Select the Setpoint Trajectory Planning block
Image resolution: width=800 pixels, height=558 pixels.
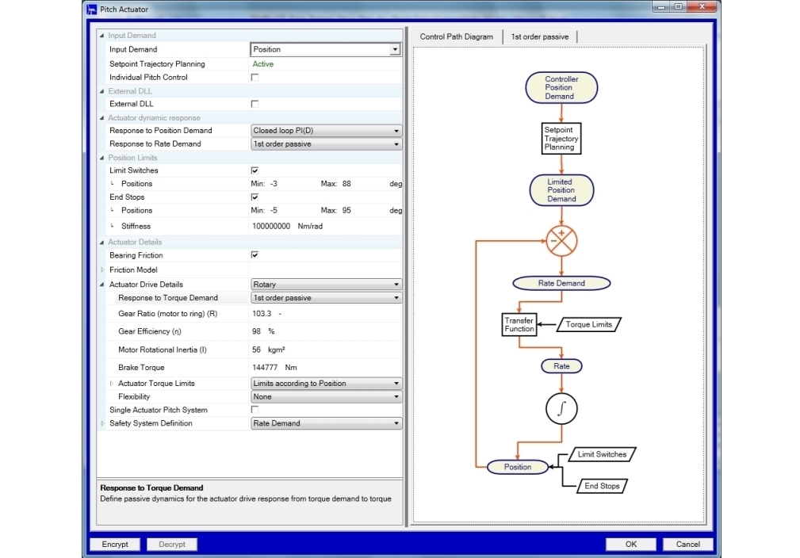click(x=561, y=138)
